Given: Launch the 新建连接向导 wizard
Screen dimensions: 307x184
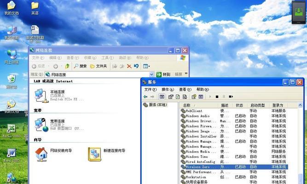Looking at the screenshot, I should click(x=106, y=154).
